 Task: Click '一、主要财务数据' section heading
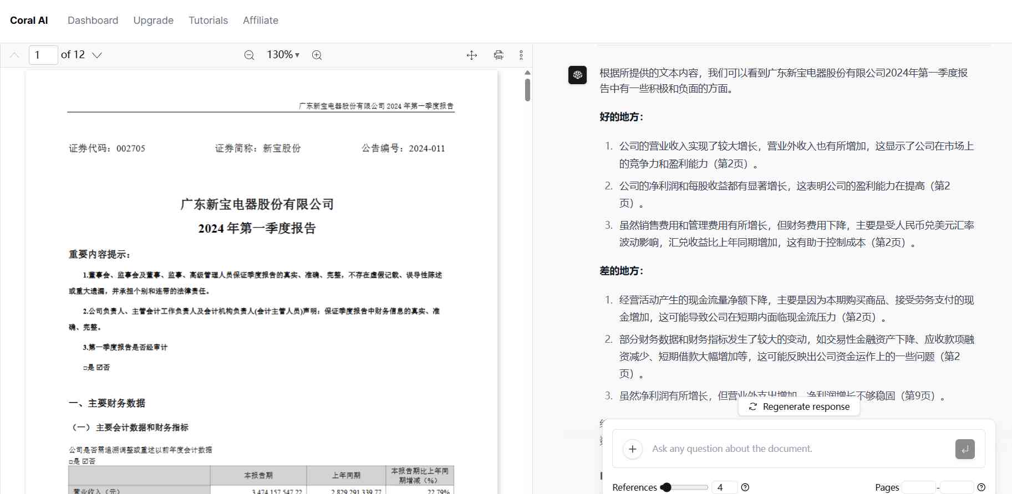(x=107, y=403)
